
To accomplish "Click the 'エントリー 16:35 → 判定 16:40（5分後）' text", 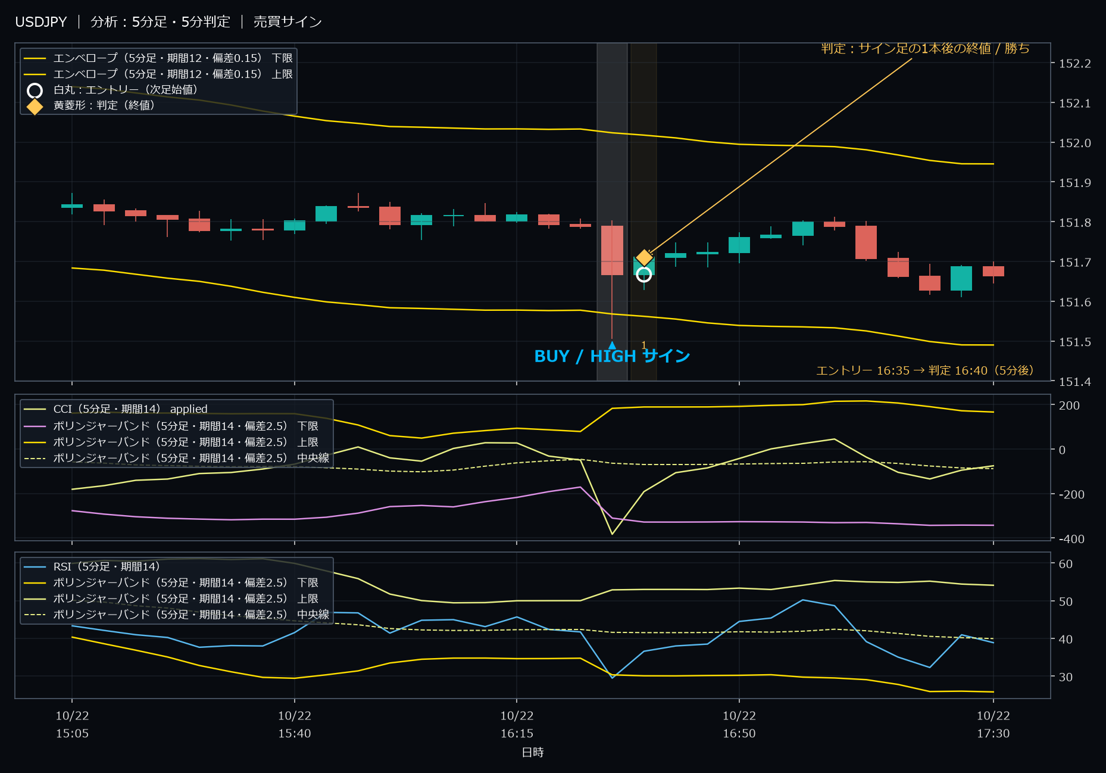I will coord(925,370).
